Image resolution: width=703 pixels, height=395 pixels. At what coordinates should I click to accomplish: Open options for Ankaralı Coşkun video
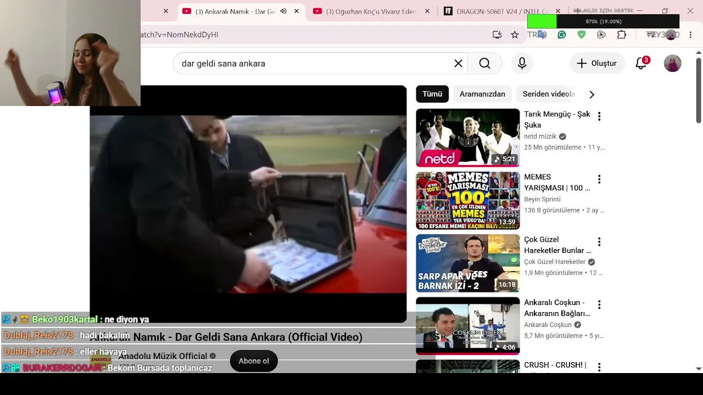point(599,305)
